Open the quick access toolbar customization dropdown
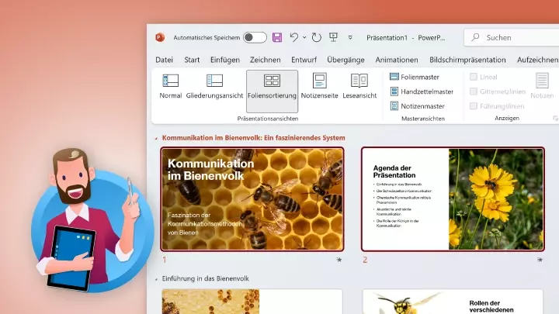This screenshot has height=314, width=559. click(x=350, y=37)
